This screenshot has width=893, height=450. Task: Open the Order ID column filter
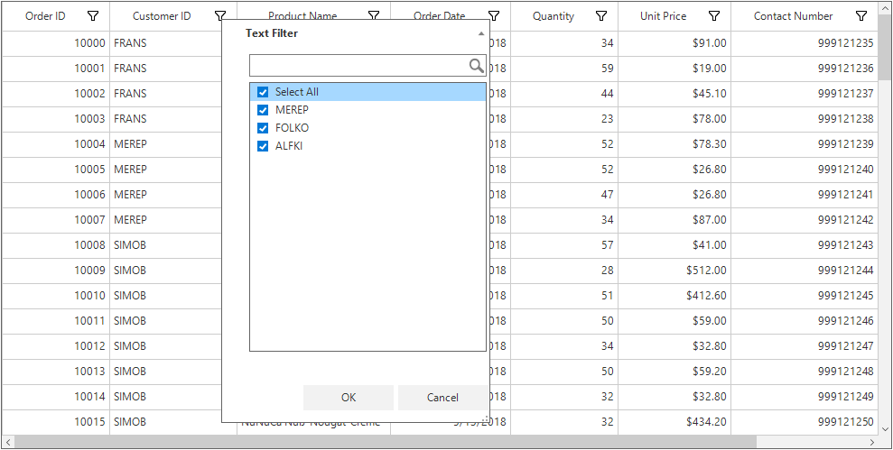click(93, 16)
